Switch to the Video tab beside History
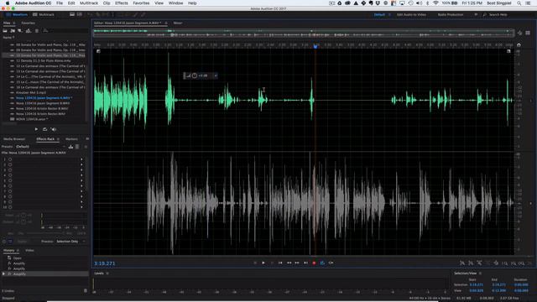 (30, 250)
